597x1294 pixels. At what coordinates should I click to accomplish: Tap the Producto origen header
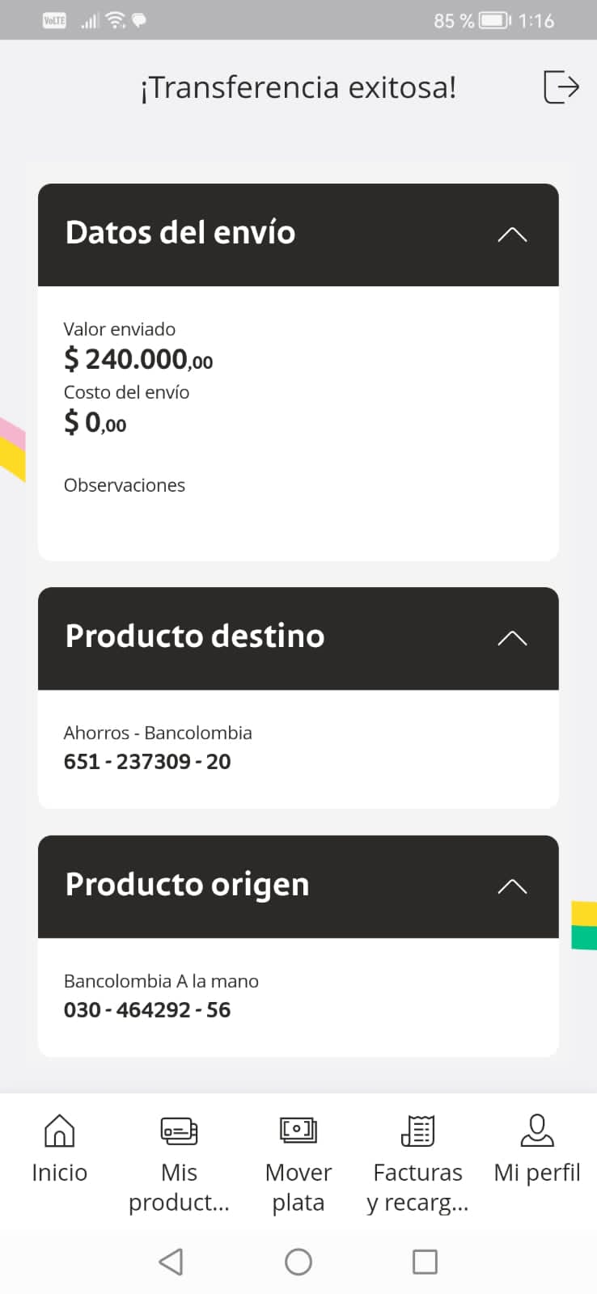pyautogui.click(x=187, y=885)
